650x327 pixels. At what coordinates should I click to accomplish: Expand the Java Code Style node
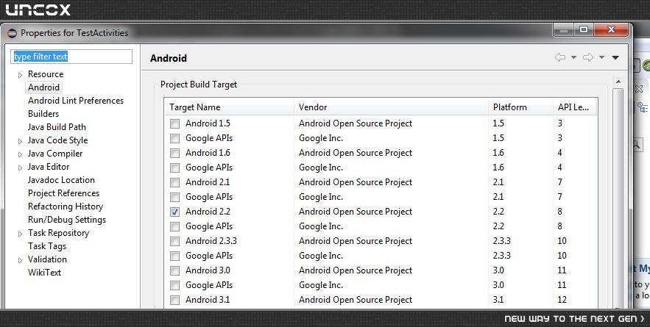(x=20, y=141)
